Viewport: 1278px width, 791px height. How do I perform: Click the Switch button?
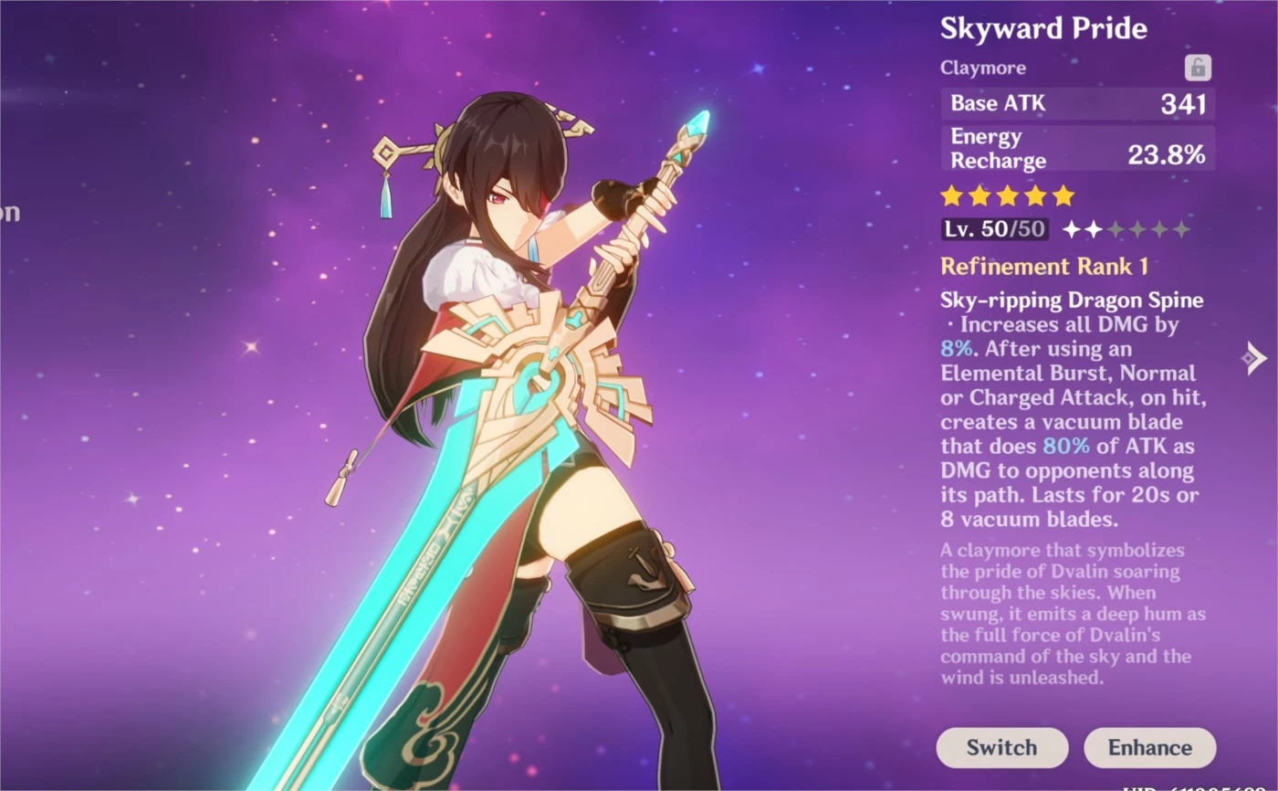pyautogui.click(x=1001, y=747)
